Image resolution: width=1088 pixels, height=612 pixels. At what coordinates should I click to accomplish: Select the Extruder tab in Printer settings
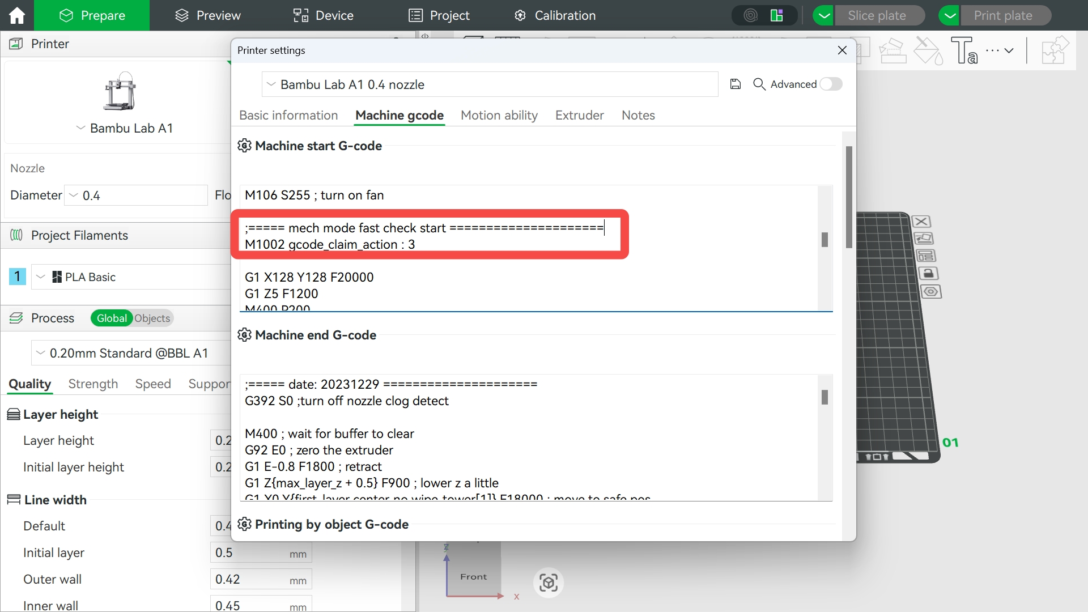coord(580,115)
